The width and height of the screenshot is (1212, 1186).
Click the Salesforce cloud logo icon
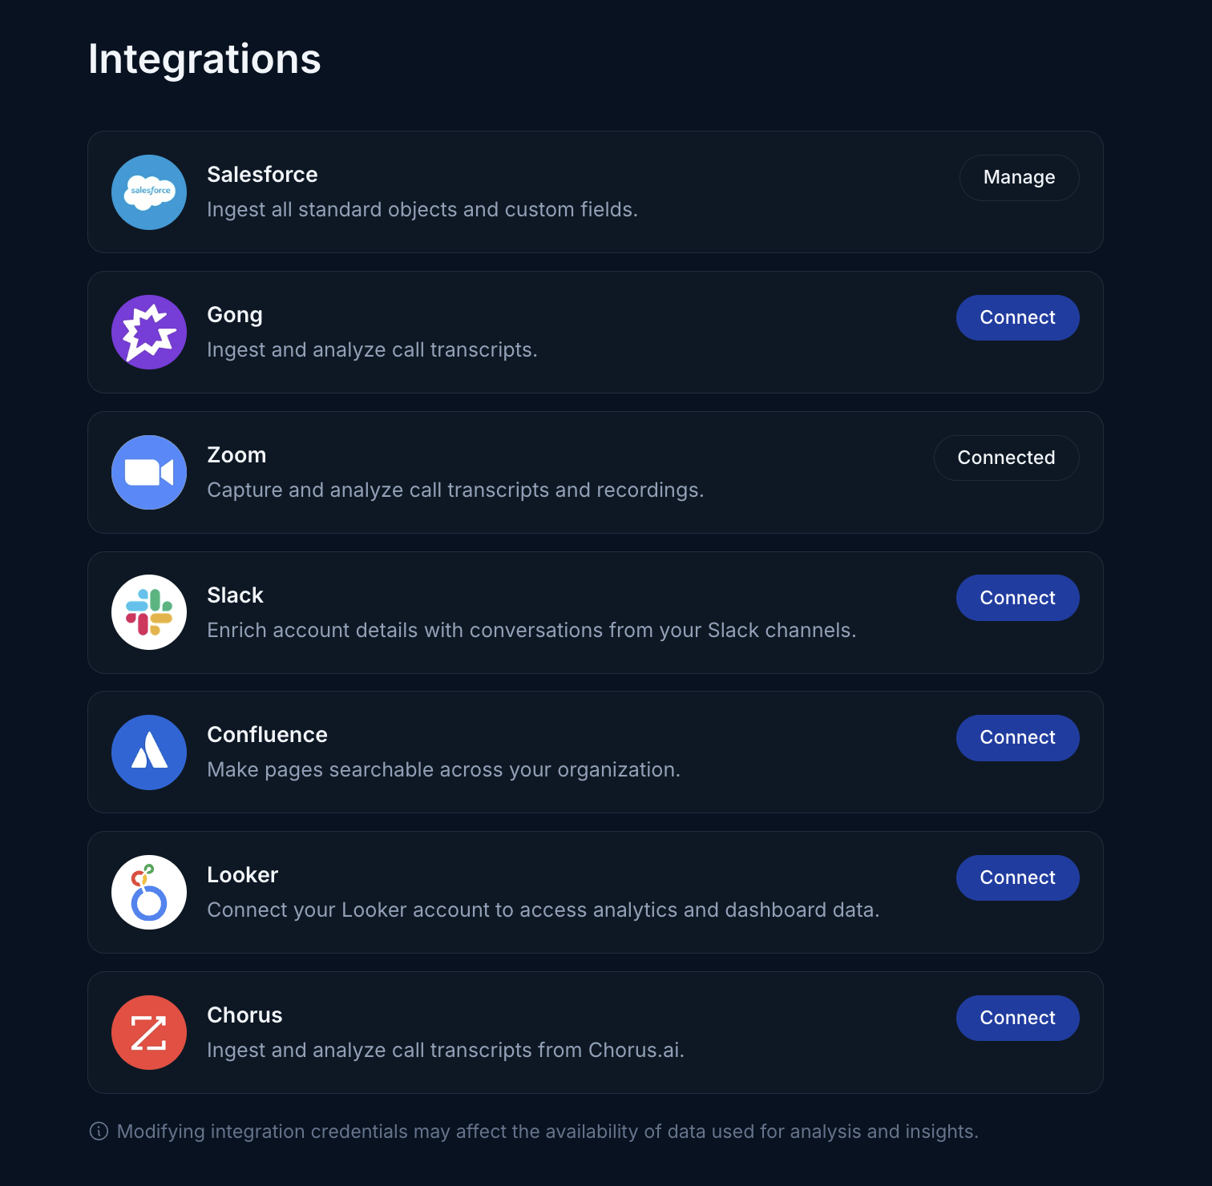pos(148,192)
